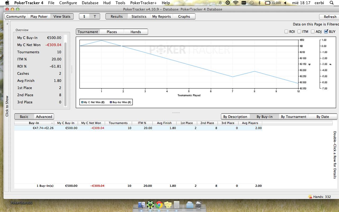The image size is (339, 212).
Task: Switch to the Community tab
Action: click(16, 16)
